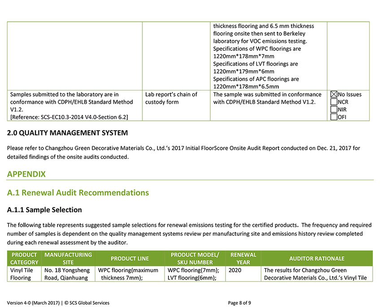Check the No Issues checkbox
Image resolution: width=381 pixels, height=307 pixels.
point(333,94)
